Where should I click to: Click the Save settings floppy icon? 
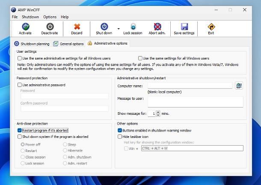(184, 27)
